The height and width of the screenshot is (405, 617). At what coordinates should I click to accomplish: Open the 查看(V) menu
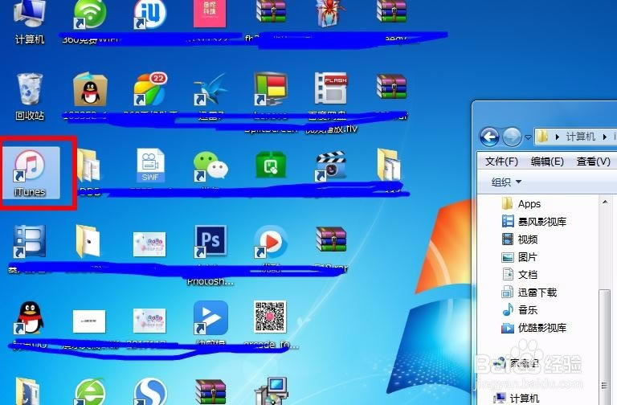click(x=594, y=162)
